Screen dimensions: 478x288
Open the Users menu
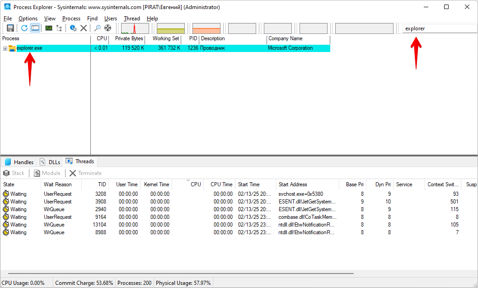tap(111, 19)
